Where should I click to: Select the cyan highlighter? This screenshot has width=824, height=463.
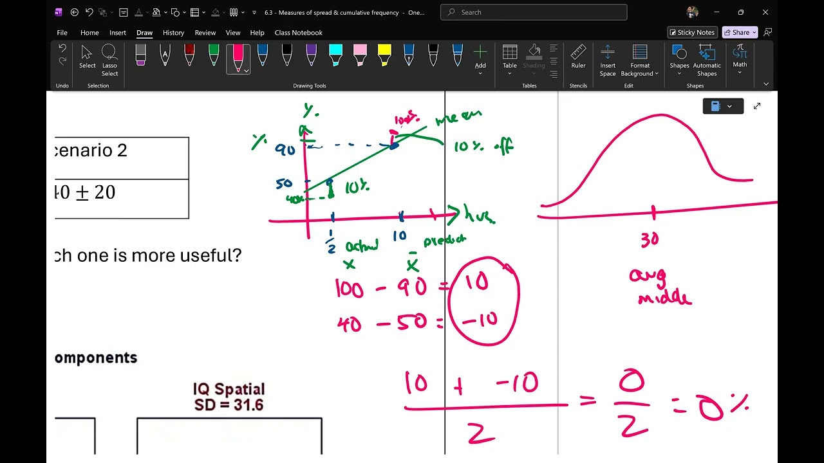335,55
